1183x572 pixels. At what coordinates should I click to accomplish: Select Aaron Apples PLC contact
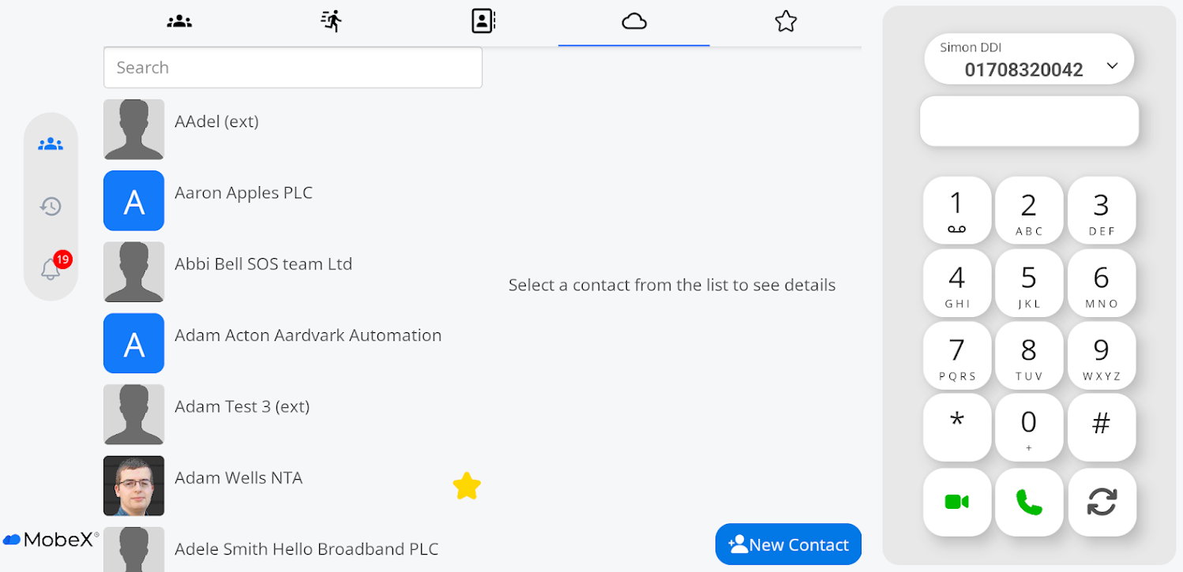(243, 193)
